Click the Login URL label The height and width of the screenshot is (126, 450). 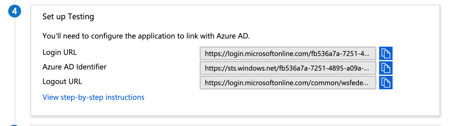(x=59, y=52)
